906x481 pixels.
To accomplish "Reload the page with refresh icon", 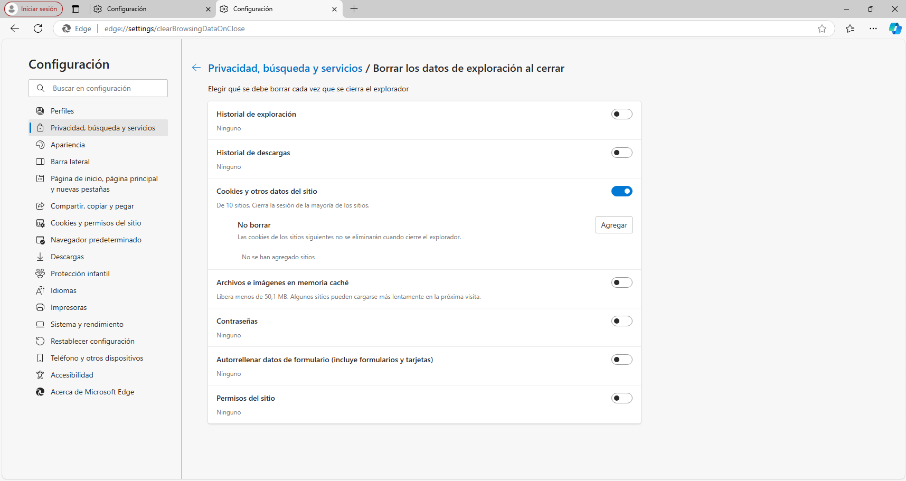I will coord(38,29).
